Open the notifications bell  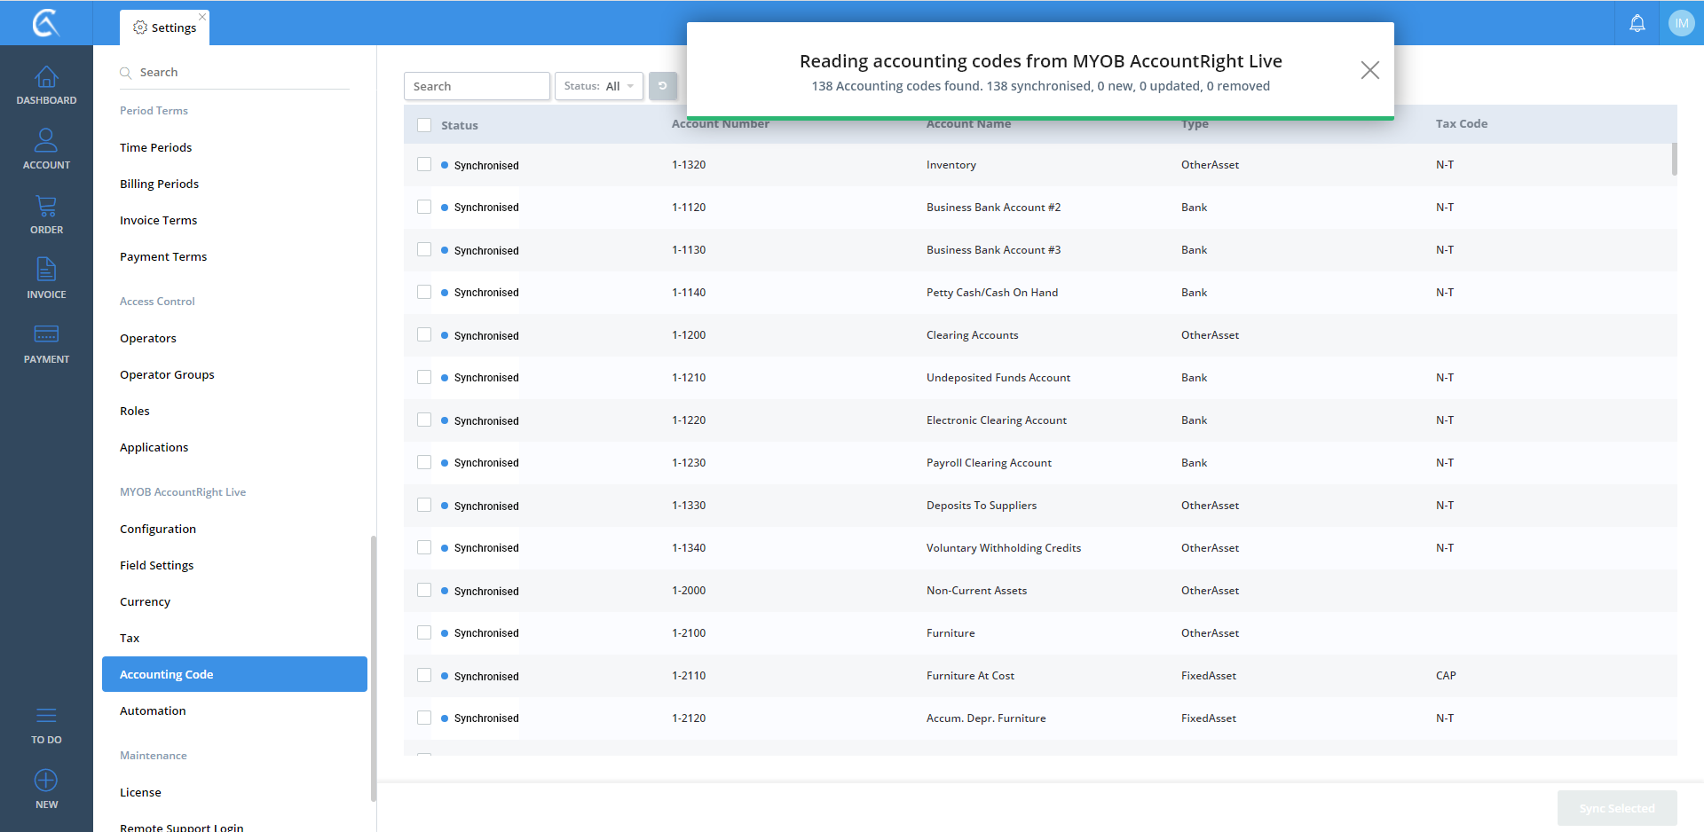[1637, 23]
